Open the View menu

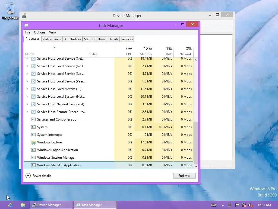52,32
